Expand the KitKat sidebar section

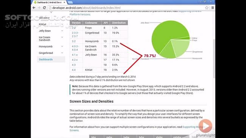pos(62,25)
